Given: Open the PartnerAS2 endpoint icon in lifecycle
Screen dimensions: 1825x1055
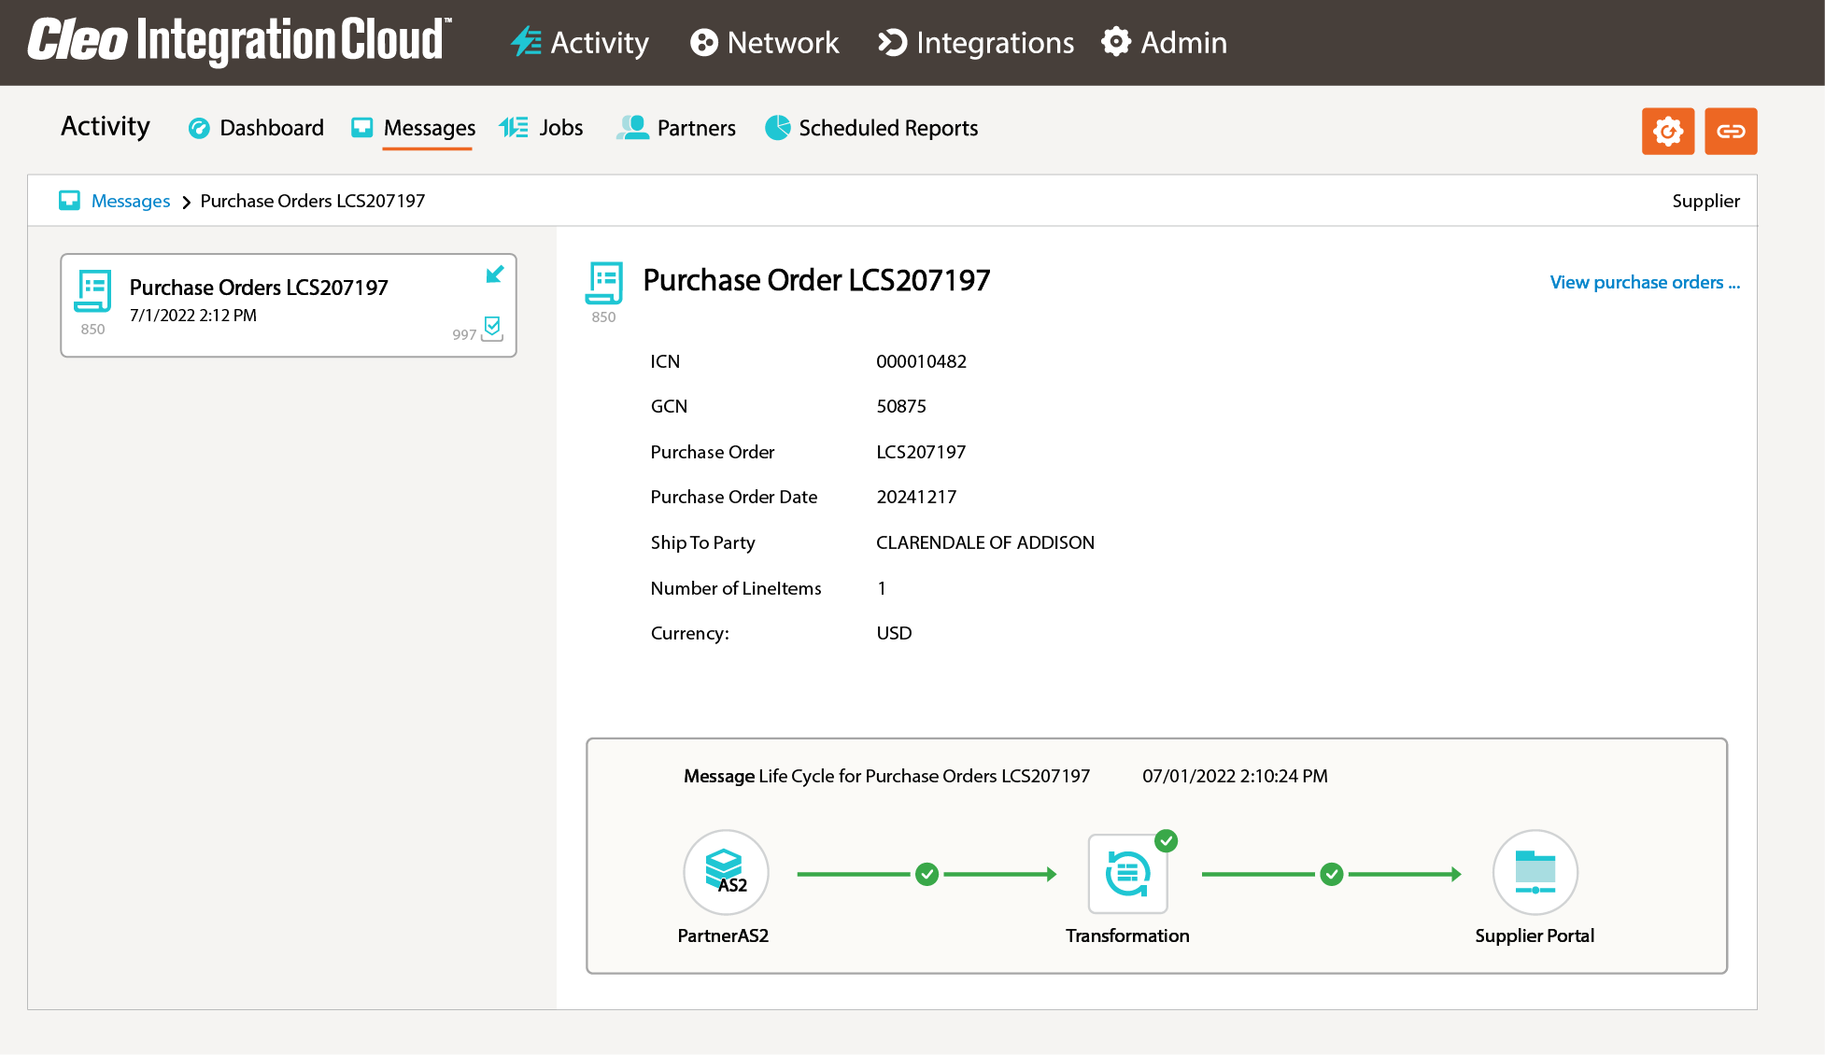Looking at the screenshot, I should (x=726, y=872).
